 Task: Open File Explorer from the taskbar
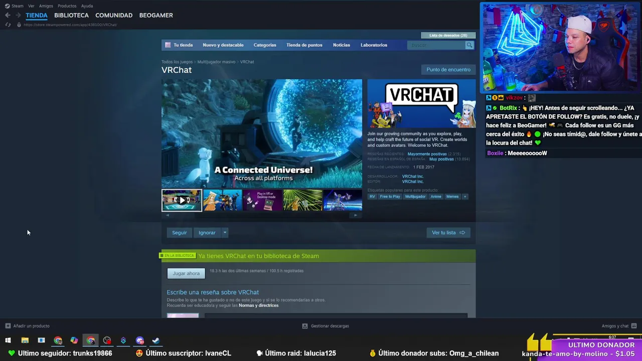click(x=25, y=340)
